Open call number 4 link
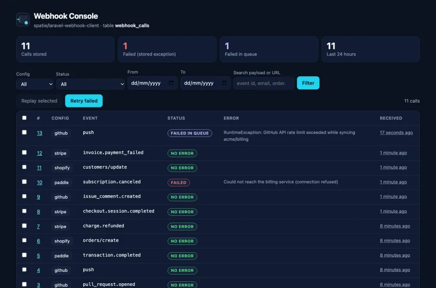Screen dimensions: 436x288 (x=39, y=270)
